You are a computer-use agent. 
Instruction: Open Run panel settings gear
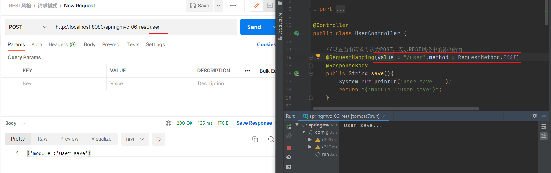coord(535,116)
